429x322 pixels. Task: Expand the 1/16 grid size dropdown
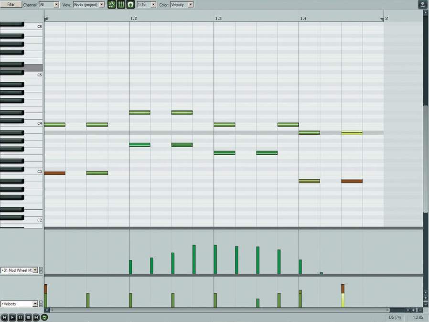pyautogui.click(x=146, y=5)
